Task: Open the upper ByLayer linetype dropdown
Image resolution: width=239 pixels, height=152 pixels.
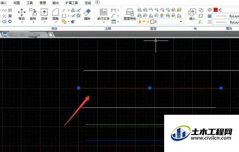Action: point(226,16)
